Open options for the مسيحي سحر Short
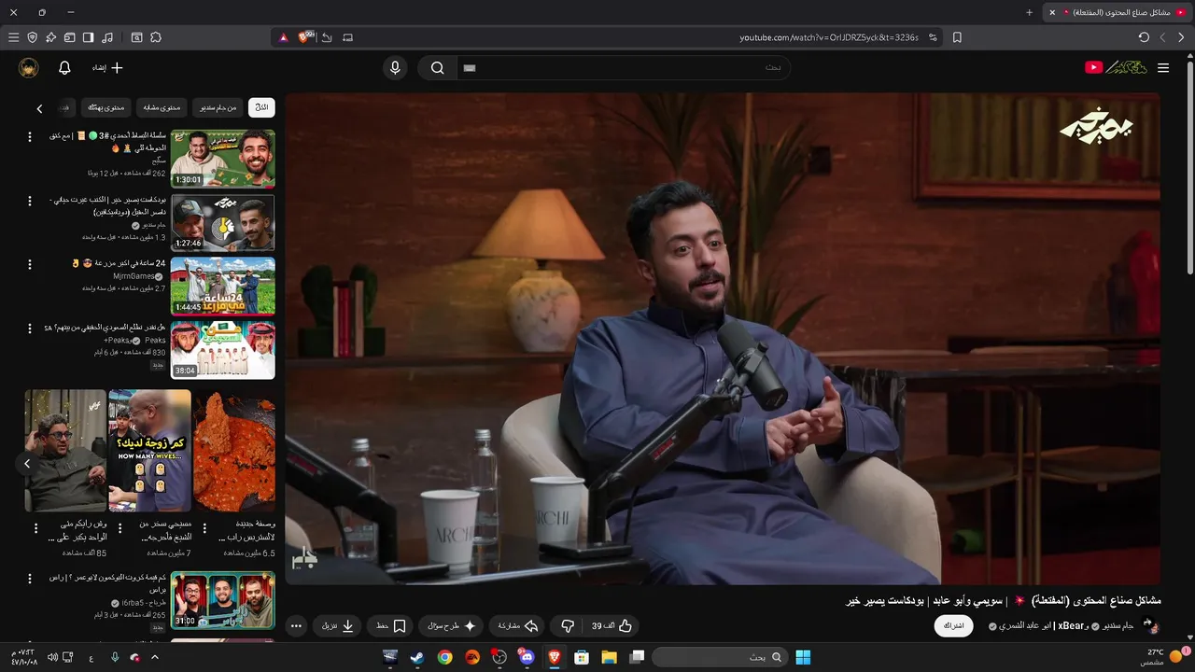 (x=120, y=528)
